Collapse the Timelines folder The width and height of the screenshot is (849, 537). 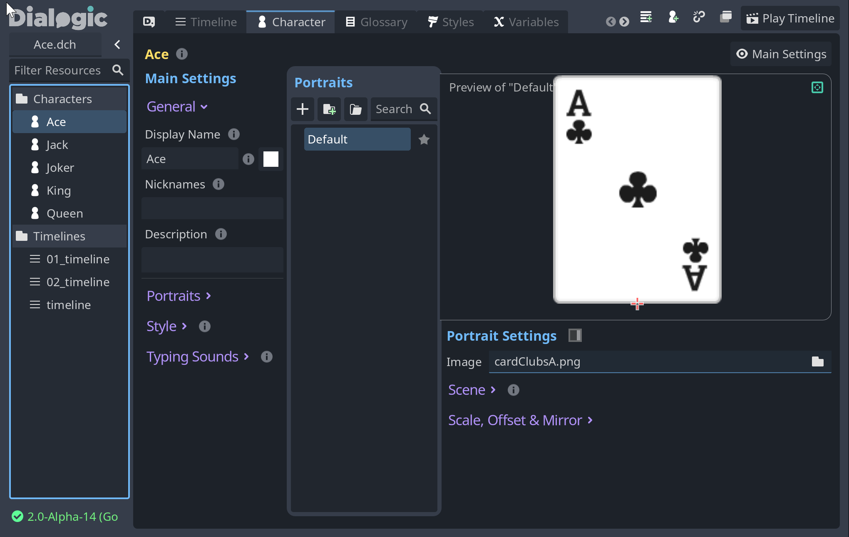click(70, 236)
